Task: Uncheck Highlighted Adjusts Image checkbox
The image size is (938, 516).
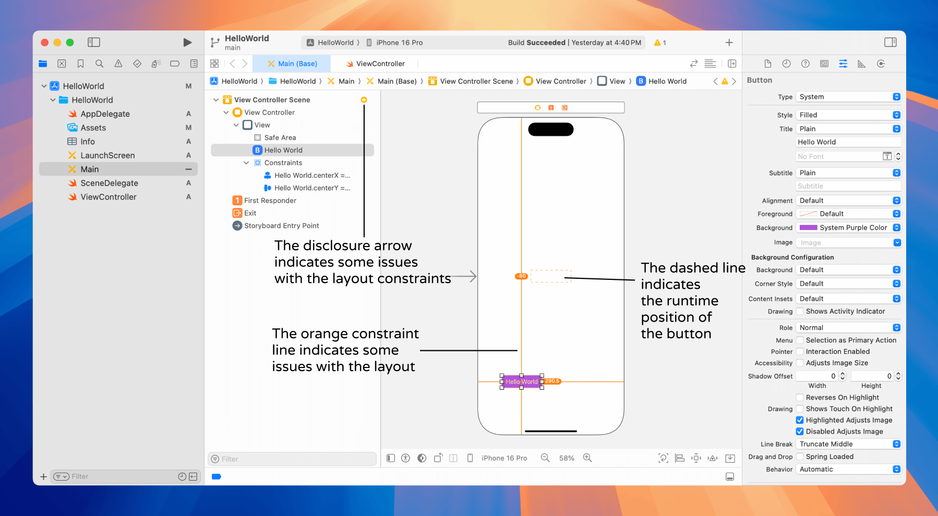Action: tap(800, 420)
